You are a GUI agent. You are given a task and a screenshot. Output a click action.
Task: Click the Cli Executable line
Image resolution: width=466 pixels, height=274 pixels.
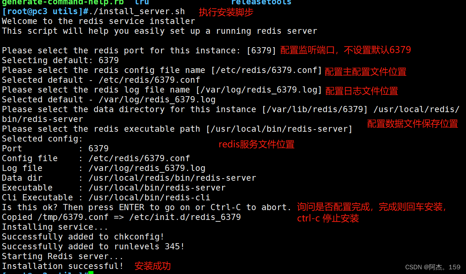point(106,197)
